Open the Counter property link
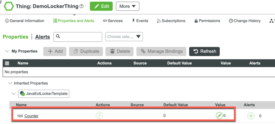The height and width of the screenshot is (124, 275). [x=31, y=116]
